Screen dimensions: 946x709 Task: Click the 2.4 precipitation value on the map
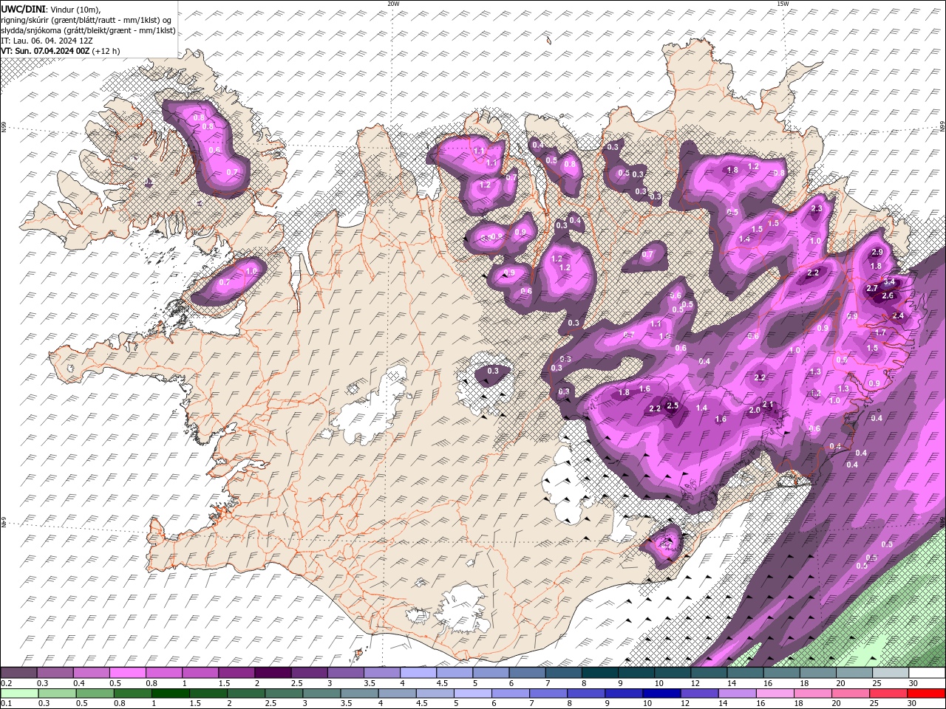click(x=898, y=315)
